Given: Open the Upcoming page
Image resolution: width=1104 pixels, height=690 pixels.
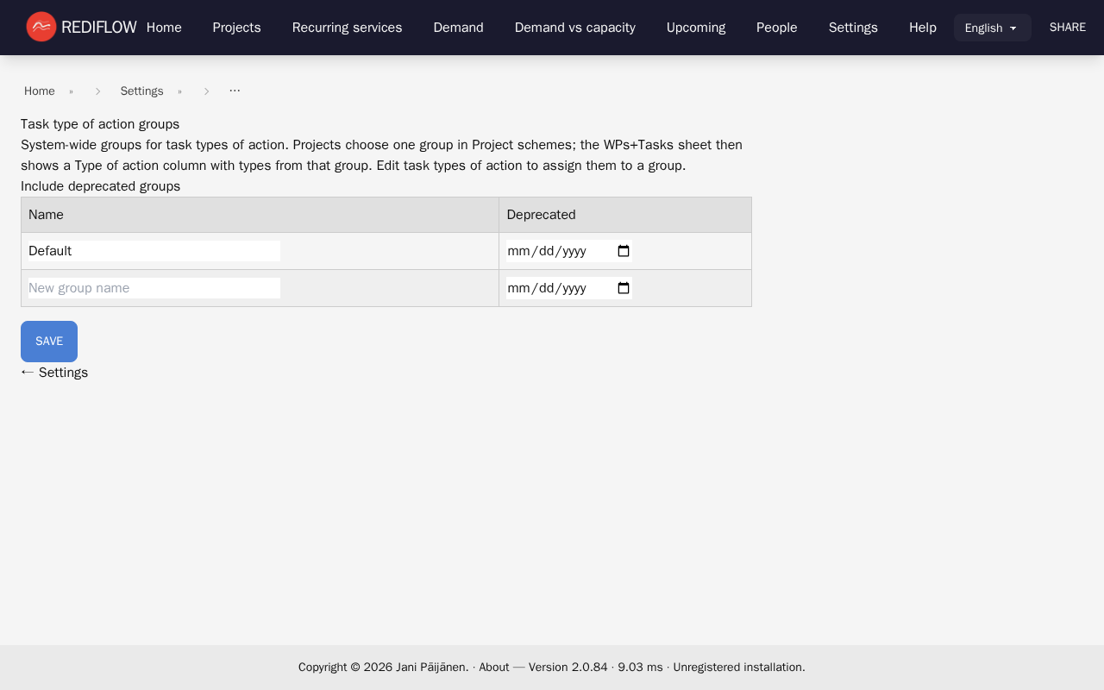Looking at the screenshot, I should tap(695, 28).
